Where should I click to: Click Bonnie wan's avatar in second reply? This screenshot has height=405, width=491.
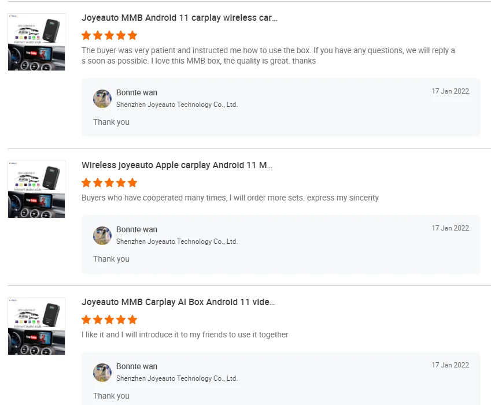(102, 236)
